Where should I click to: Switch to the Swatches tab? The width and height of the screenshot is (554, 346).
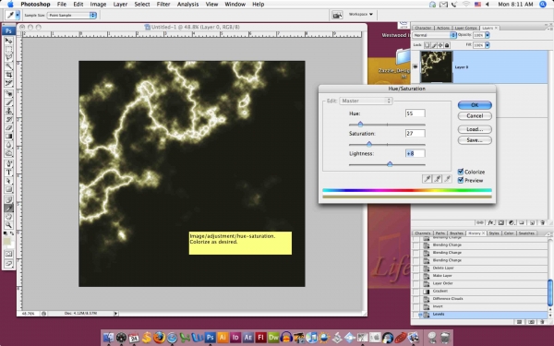[526, 233]
